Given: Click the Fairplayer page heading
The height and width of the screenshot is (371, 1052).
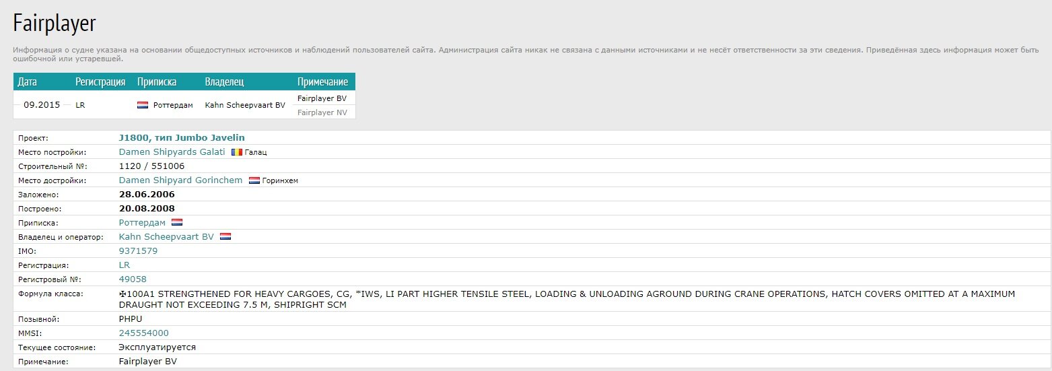Looking at the screenshot, I should (x=55, y=24).
